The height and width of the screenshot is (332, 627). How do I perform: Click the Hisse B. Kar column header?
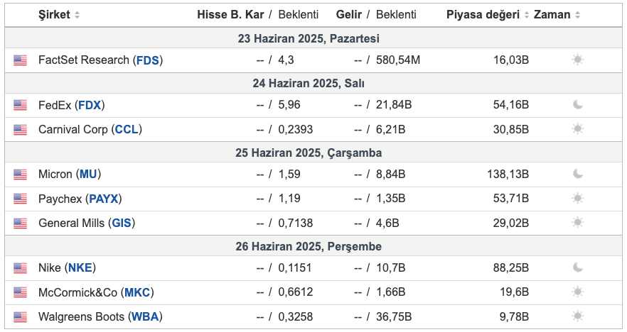(x=230, y=15)
